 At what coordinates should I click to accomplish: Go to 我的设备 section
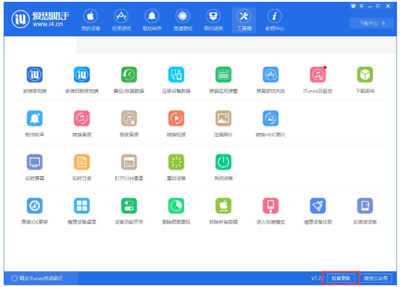[91, 20]
